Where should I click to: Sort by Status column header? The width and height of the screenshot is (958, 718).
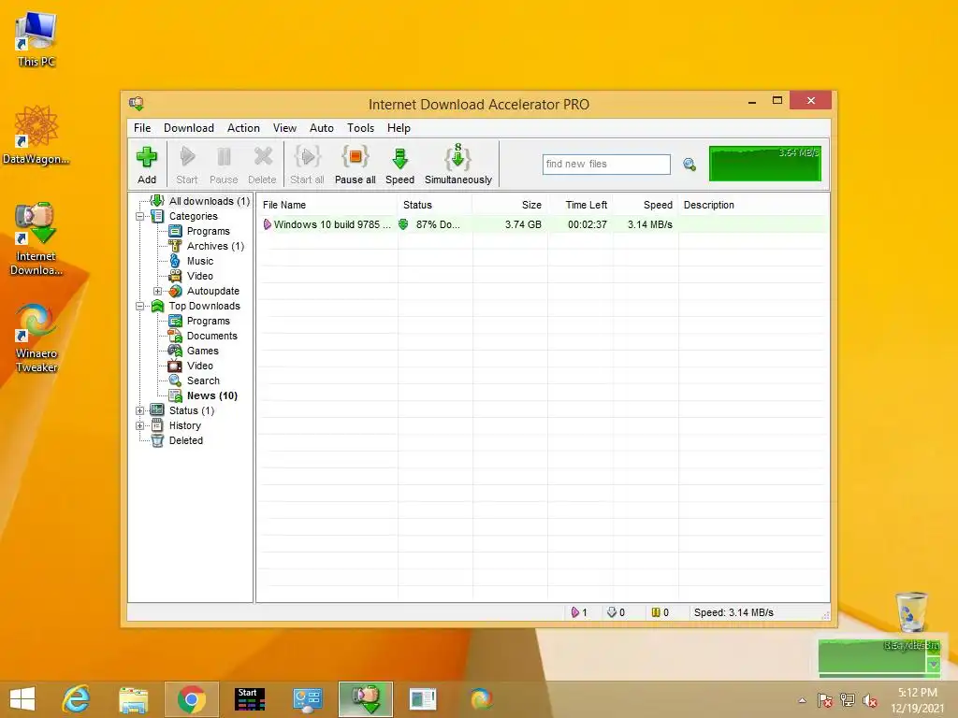tap(434, 205)
